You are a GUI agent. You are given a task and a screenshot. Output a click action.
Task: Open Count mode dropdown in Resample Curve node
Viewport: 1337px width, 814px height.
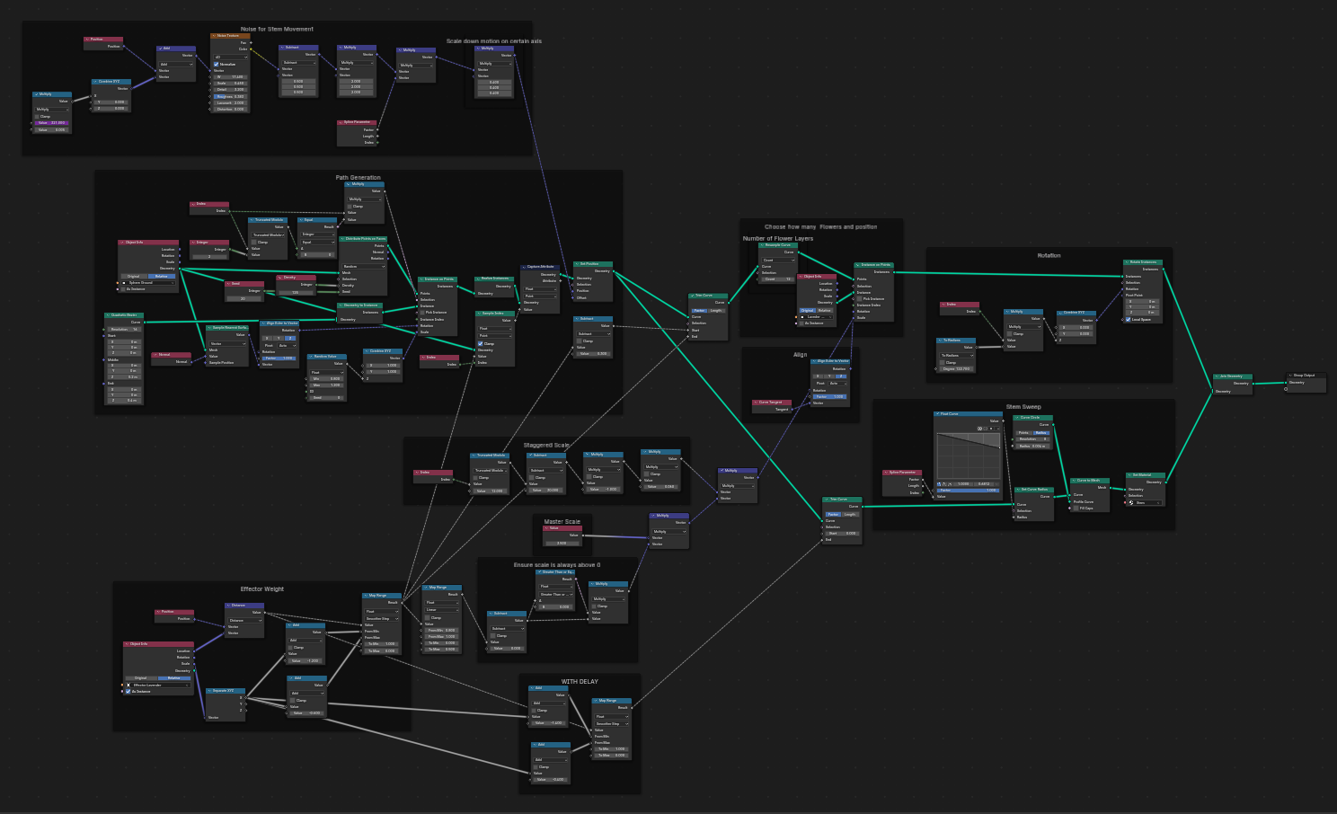(778, 261)
